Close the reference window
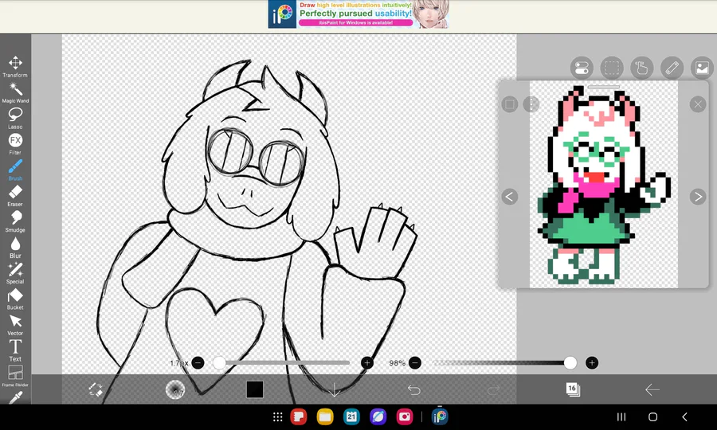 pyautogui.click(x=698, y=104)
